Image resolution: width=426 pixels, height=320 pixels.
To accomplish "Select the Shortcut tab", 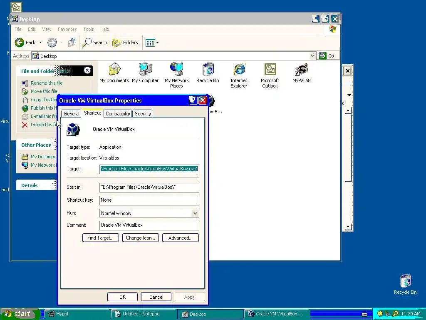I will pos(92,113).
